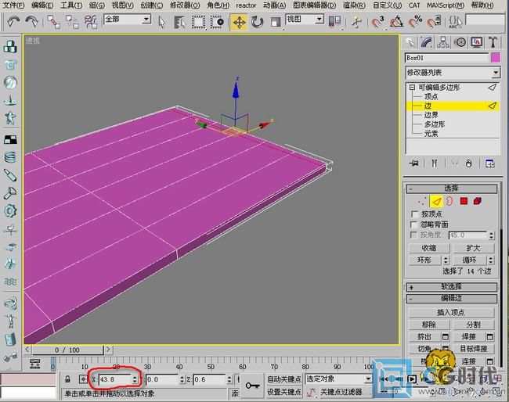Click the Box01 object color swatch

[496, 58]
